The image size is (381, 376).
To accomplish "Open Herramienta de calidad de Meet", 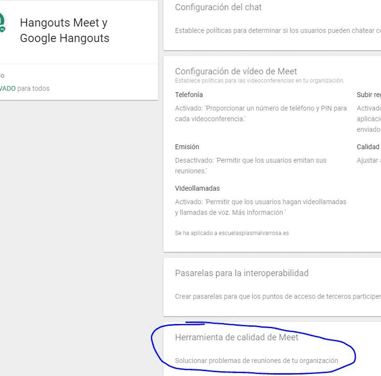I will 237,337.
